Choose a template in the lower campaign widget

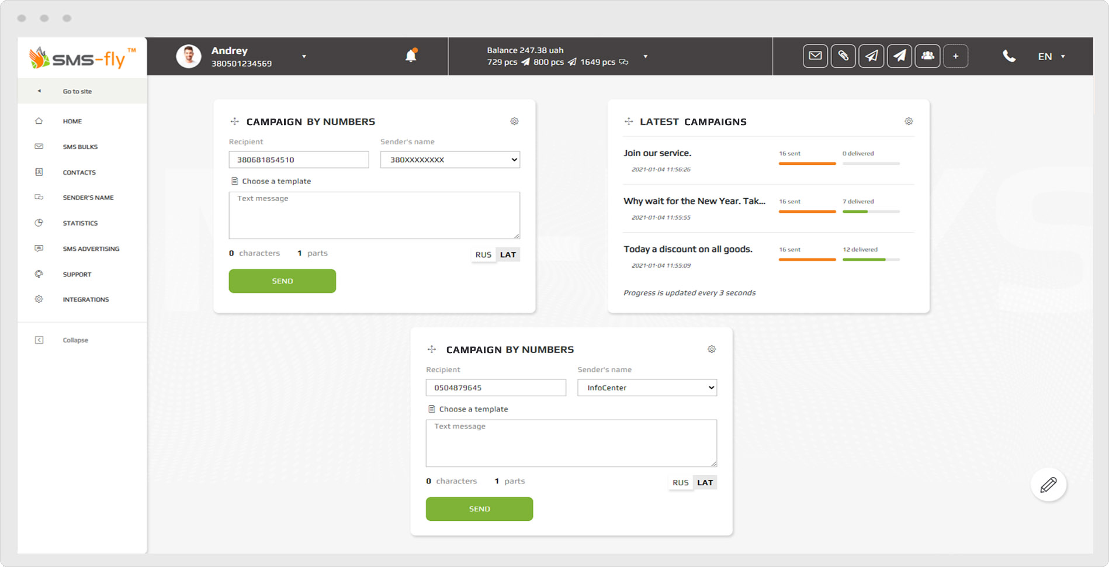468,409
